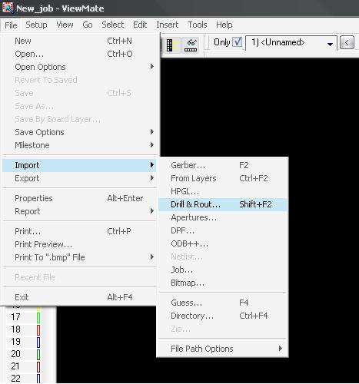Click the previous layer arrow button
359x384 pixels.
(347, 42)
